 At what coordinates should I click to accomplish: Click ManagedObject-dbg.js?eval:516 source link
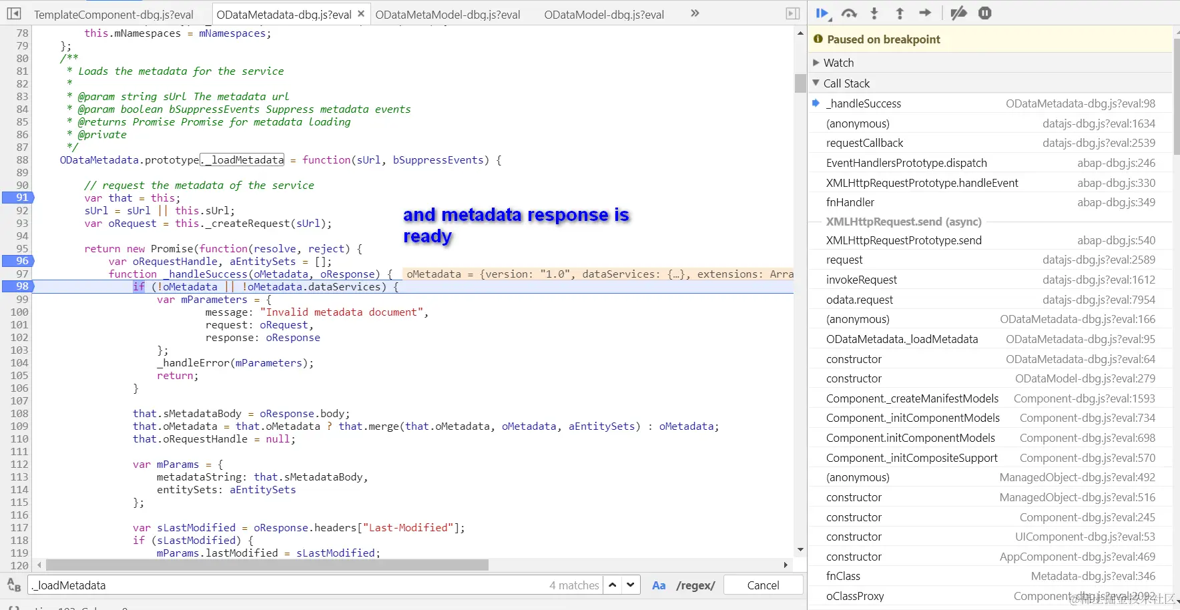tap(1077, 497)
